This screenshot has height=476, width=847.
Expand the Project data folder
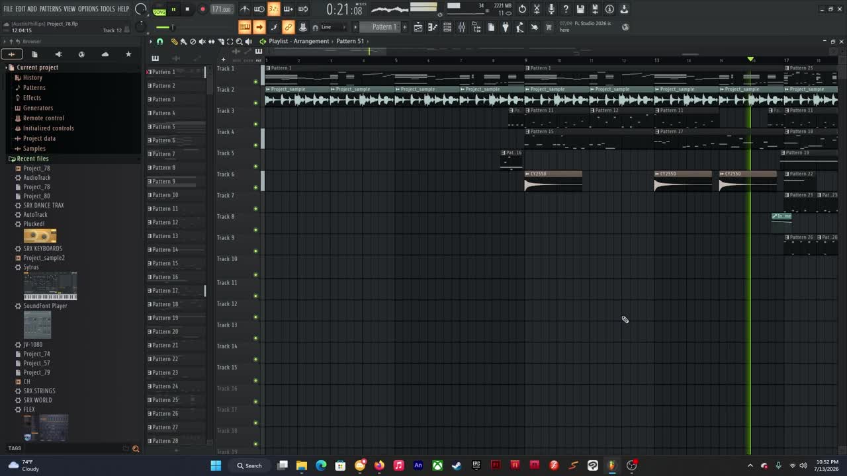click(x=39, y=138)
